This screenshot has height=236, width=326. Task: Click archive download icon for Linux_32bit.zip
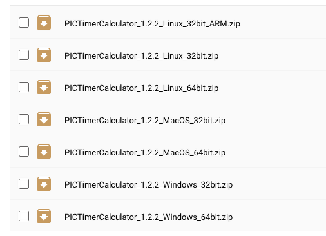click(x=44, y=55)
